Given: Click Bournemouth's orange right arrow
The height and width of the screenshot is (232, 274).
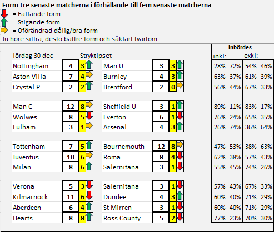Looking at the screenshot, I should point(180,145).
